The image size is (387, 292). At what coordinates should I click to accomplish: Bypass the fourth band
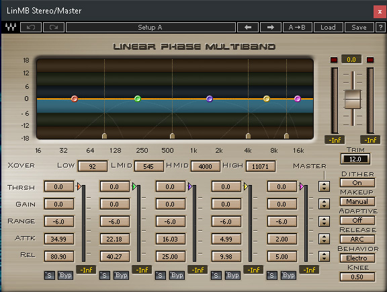(x=232, y=275)
